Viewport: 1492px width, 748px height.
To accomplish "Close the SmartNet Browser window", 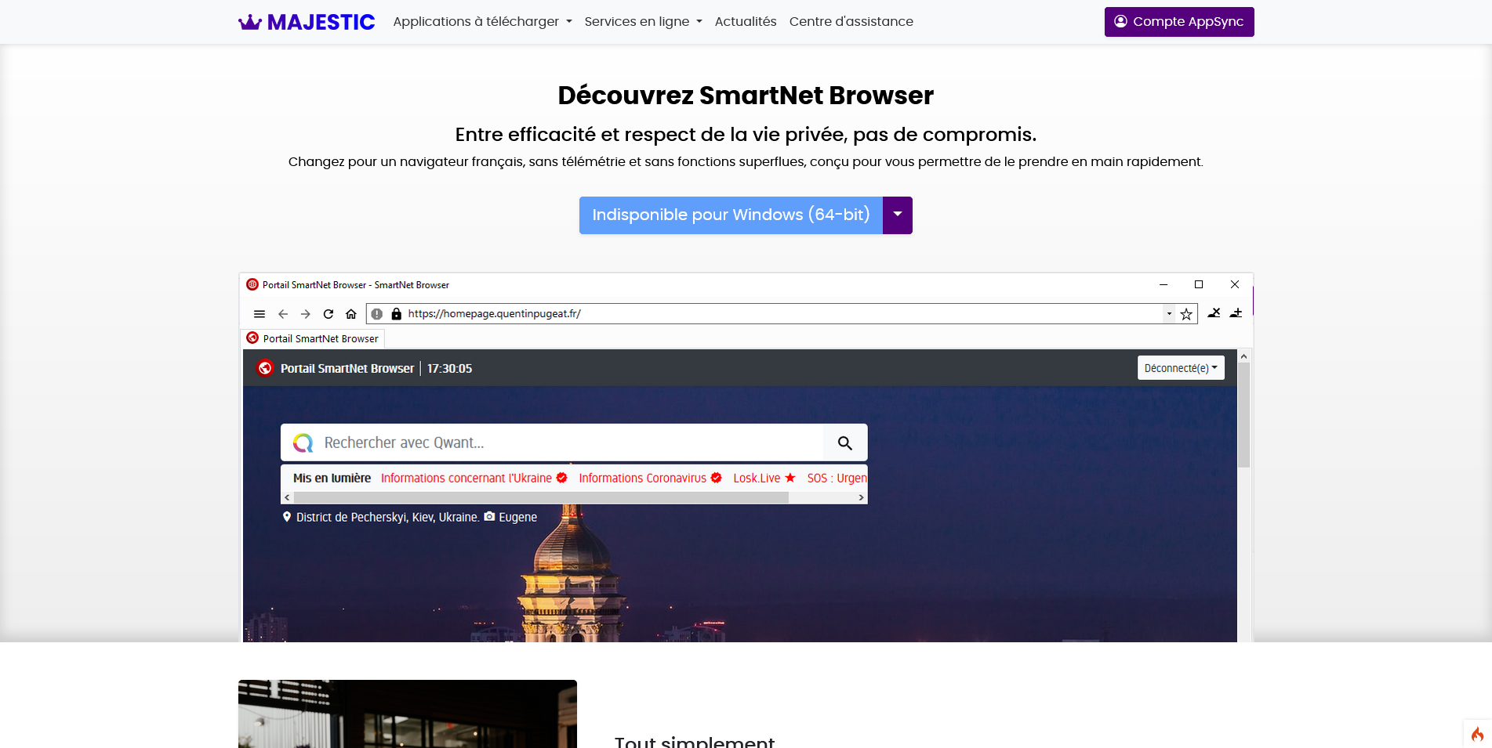I will click(1235, 285).
